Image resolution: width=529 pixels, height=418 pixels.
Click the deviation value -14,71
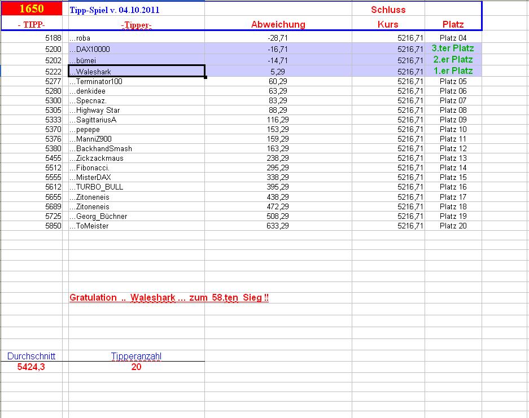(x=278, y=61)
